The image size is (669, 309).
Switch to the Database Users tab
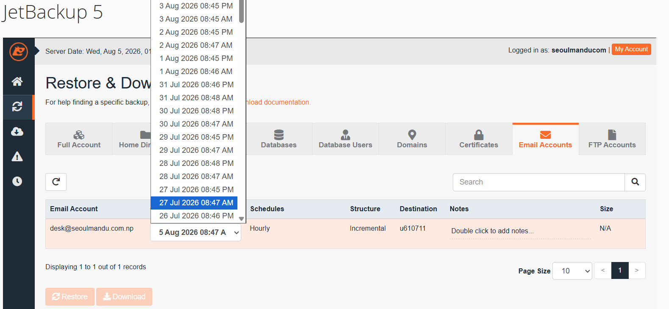point(346,139)
